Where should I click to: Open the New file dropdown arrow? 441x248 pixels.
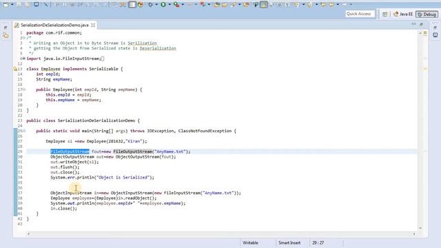click(12, 5)
